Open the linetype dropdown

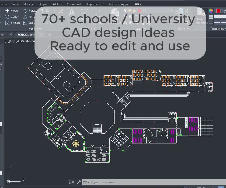[x=220, y=22]
